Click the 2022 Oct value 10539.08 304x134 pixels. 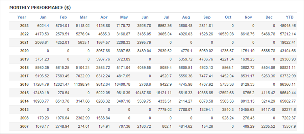pyautogui.click(x=226, y=34)
